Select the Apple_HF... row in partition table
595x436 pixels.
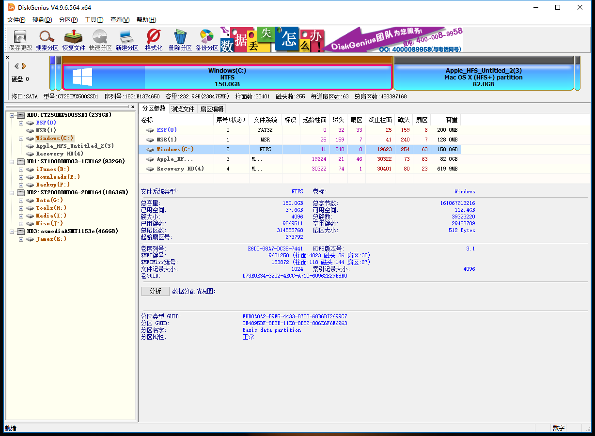pos(299,159)
